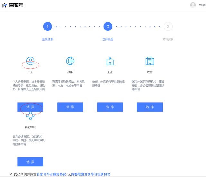Click the 百家号 logo in the header
Image resolution: width=206 pixels, height=177 pixels.
pyautogui.click(x=13, y=5)
